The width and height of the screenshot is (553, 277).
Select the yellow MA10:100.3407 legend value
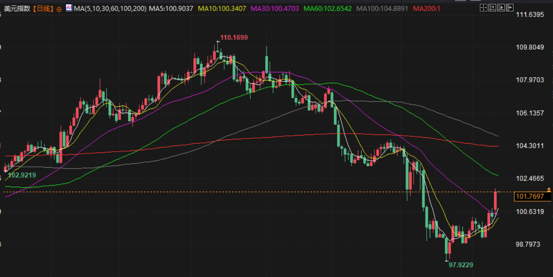click(222, 8)
